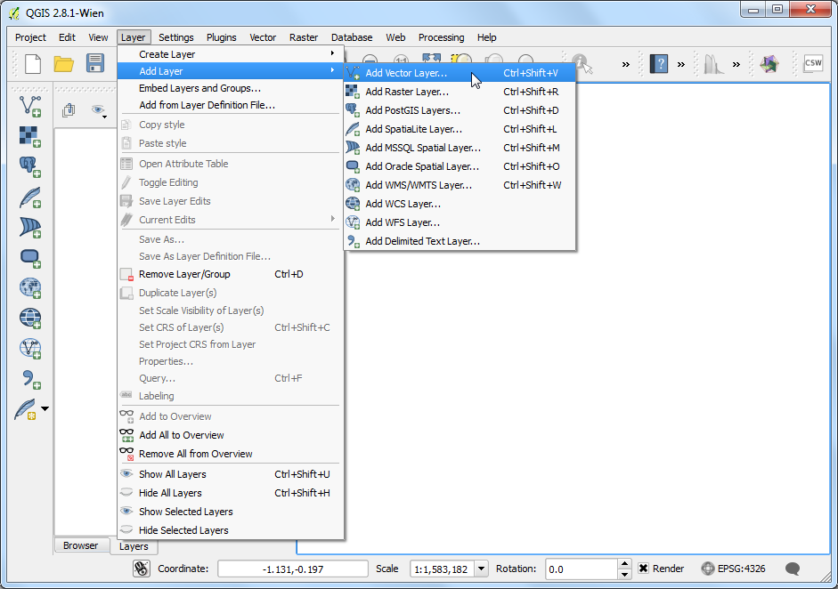The image size is (838, 589).
Task: Click the Help question mark book icon
Action: [x=659, y=63]
